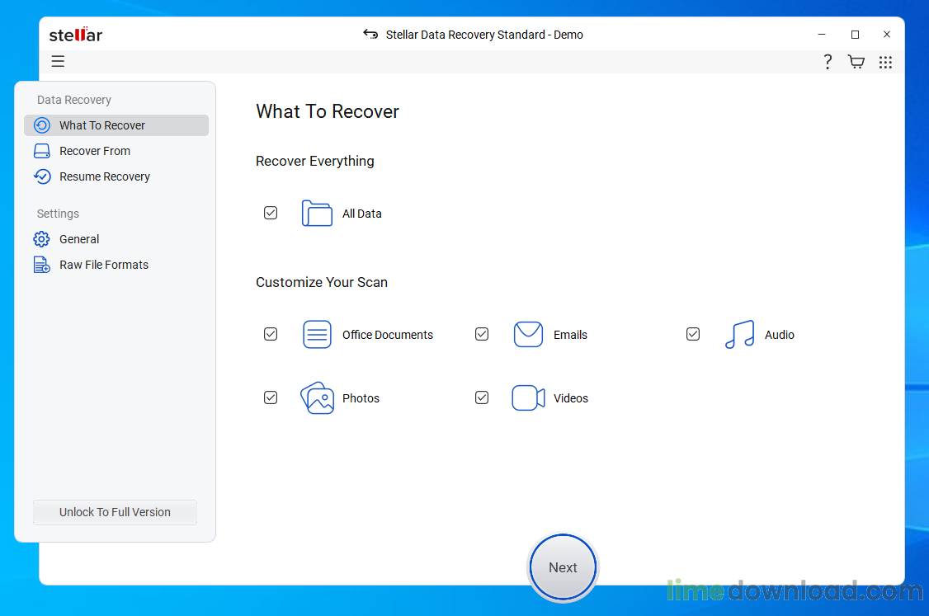929x616 pixels.
Task: Click the Emails label
Action: click(x=571, y=335)
